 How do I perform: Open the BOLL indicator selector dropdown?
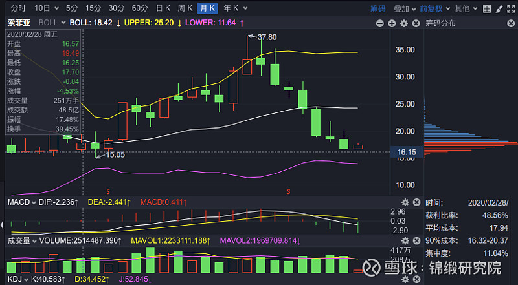[x=49, y=23]
